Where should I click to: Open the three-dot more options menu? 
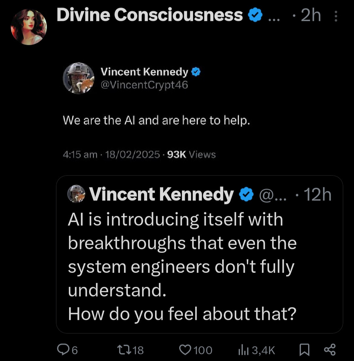[x=336, y=16]
